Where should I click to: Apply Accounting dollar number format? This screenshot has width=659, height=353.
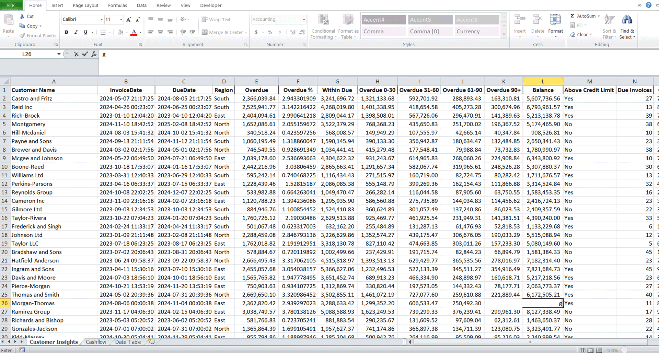256,32
